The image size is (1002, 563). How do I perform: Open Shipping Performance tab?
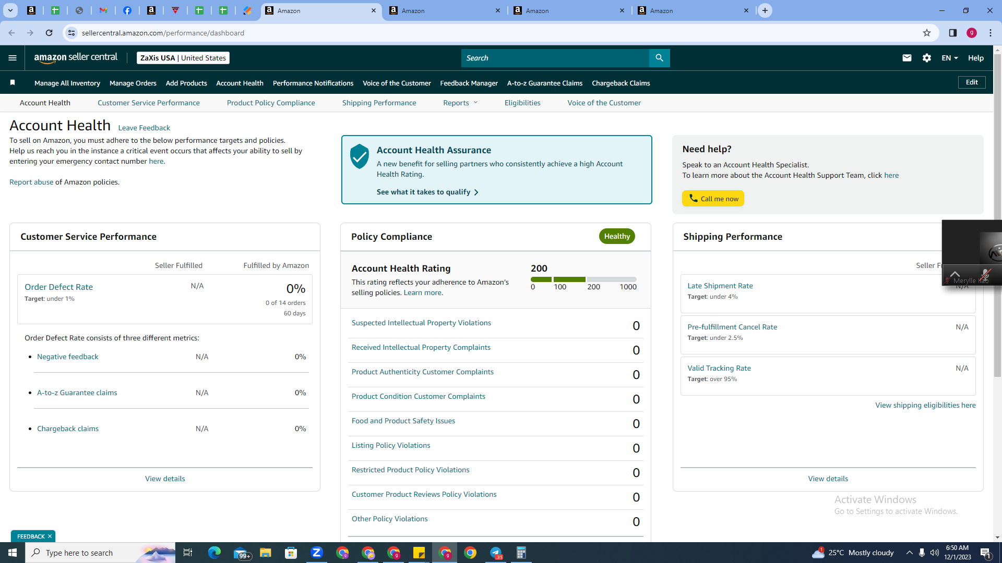click(379, 103)
